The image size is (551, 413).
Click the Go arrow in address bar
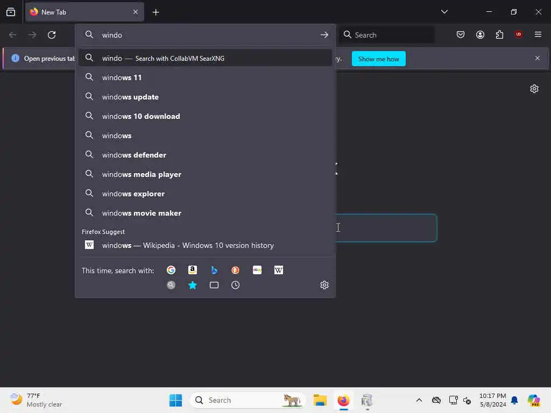pyautogui.click(x=324, y=35)
